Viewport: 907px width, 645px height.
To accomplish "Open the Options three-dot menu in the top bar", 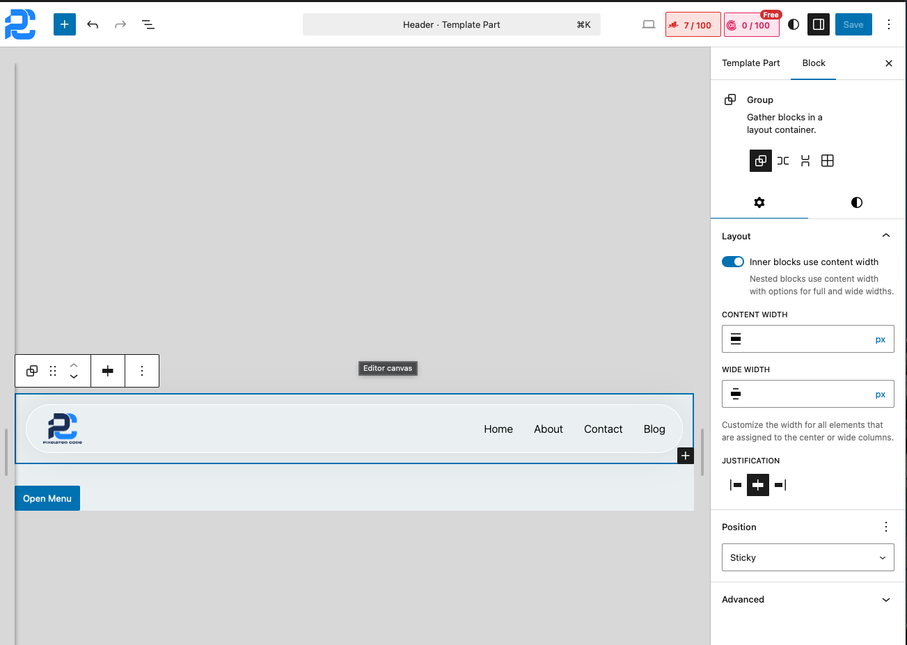I will click(889, 24).
